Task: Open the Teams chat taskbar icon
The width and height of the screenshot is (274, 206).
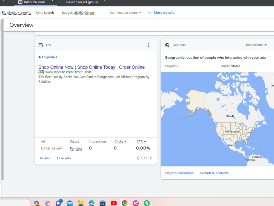Action: [59, 203]
